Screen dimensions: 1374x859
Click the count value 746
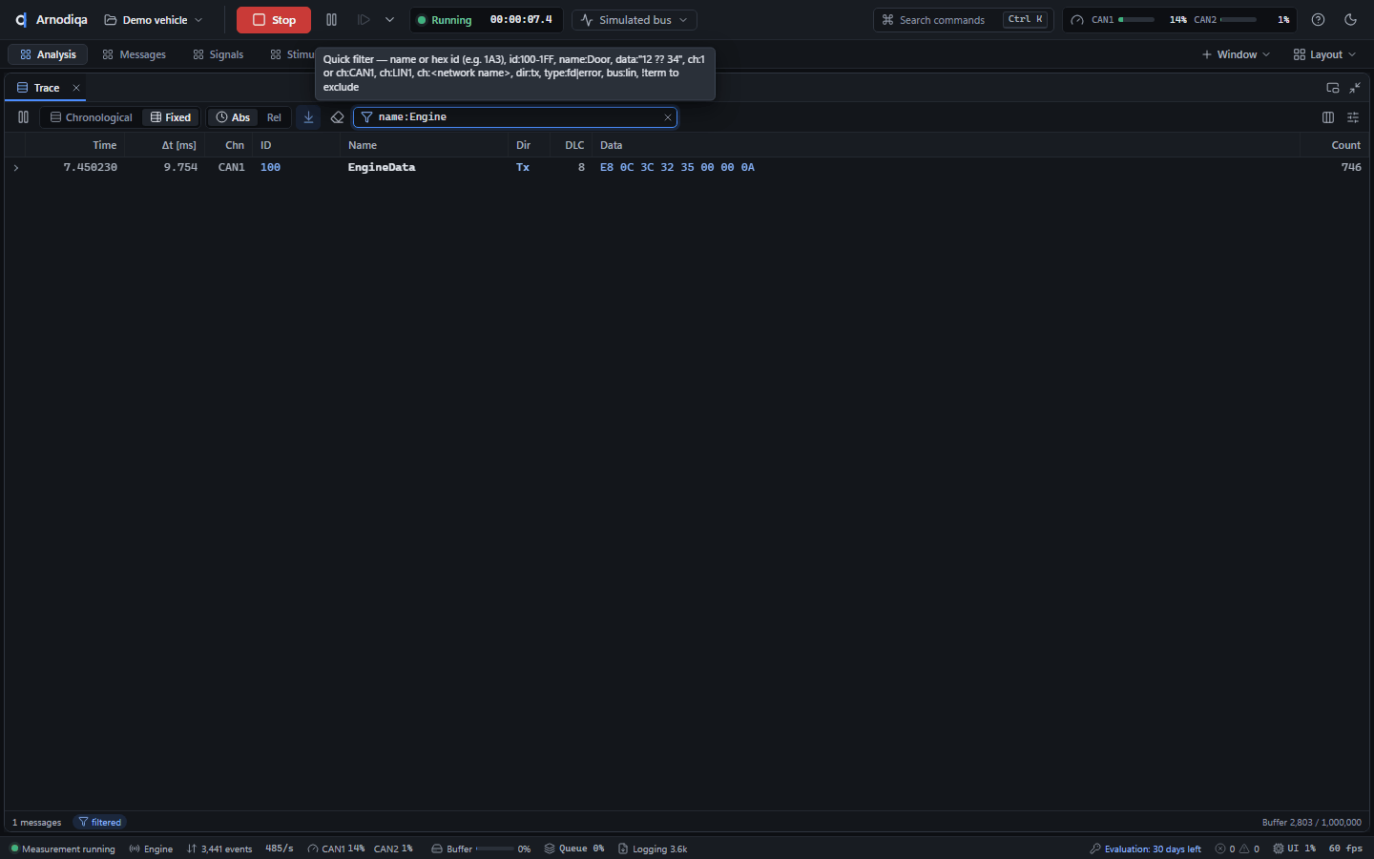pos(1351,167)
